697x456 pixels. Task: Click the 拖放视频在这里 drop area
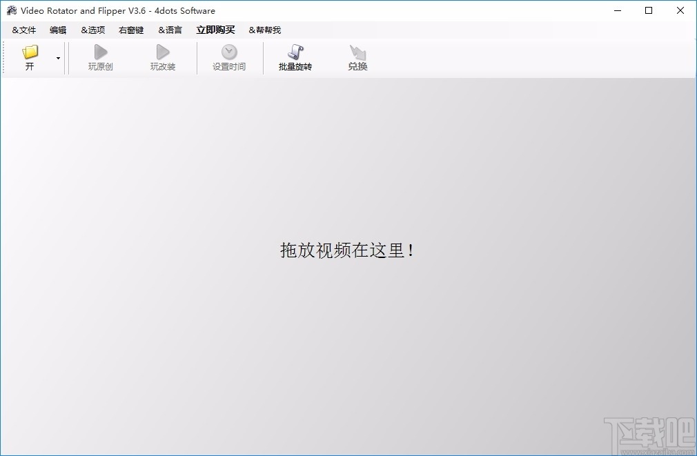[x=348, y=250]
